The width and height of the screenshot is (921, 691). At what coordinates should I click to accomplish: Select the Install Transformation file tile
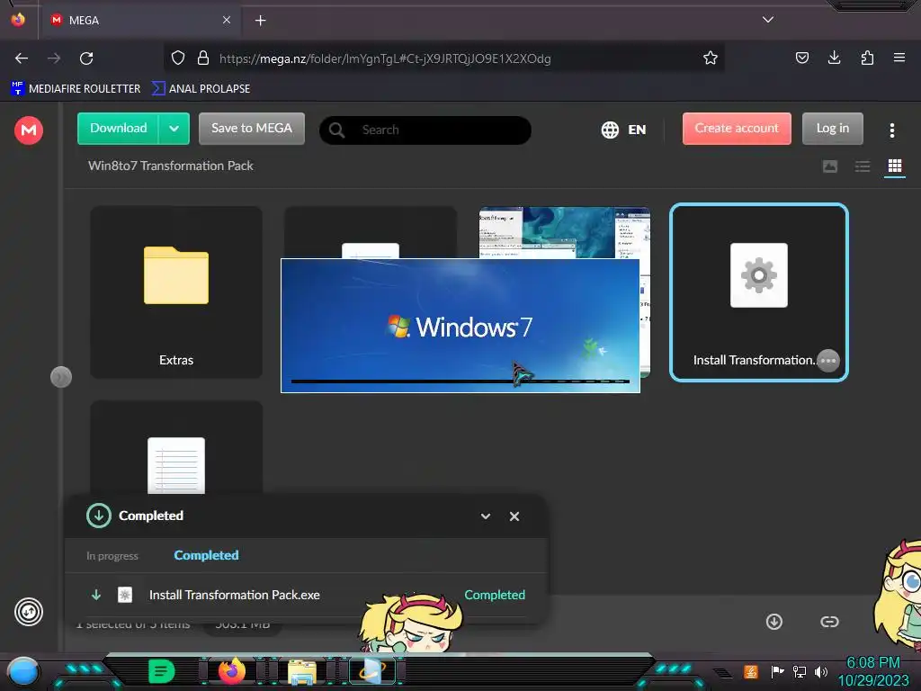tap(759, 292)
